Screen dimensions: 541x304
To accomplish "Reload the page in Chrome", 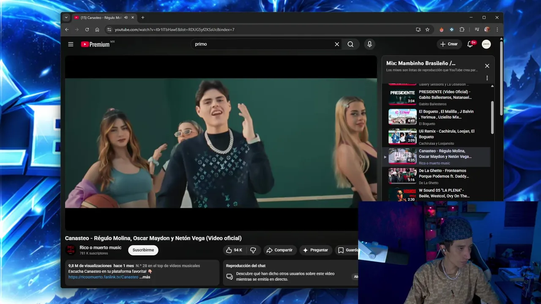I will 87,30.
